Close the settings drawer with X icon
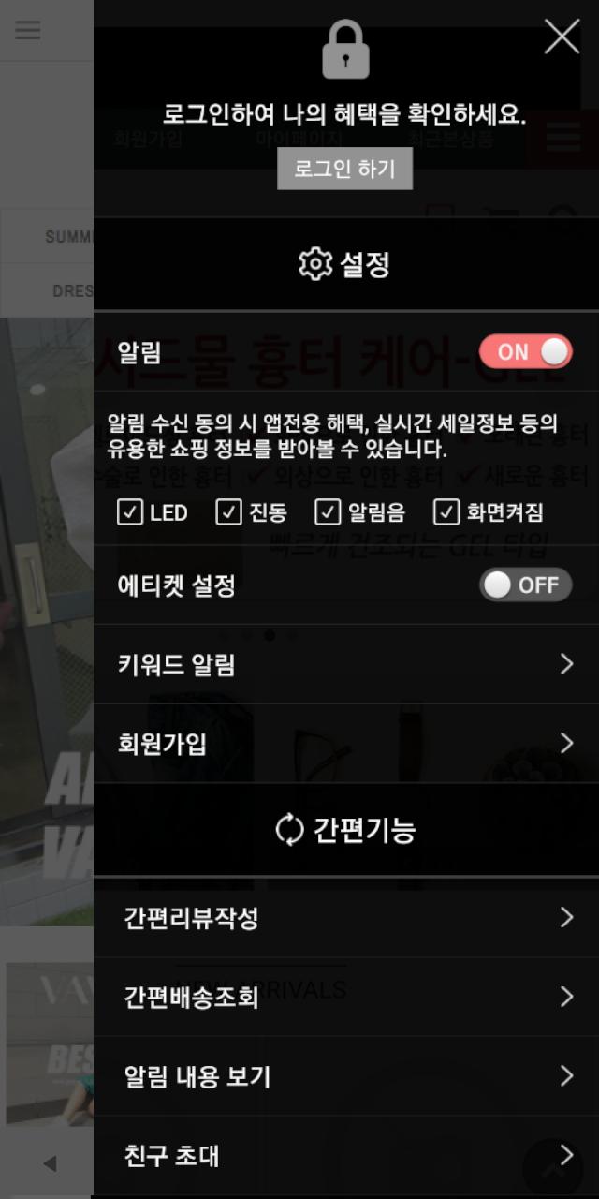 point(562,37)
